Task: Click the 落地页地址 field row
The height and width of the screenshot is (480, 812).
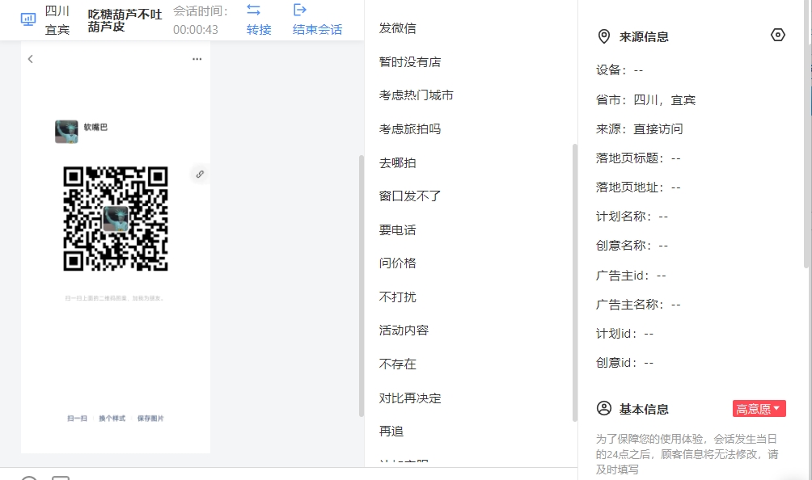Action: (638, 187)
